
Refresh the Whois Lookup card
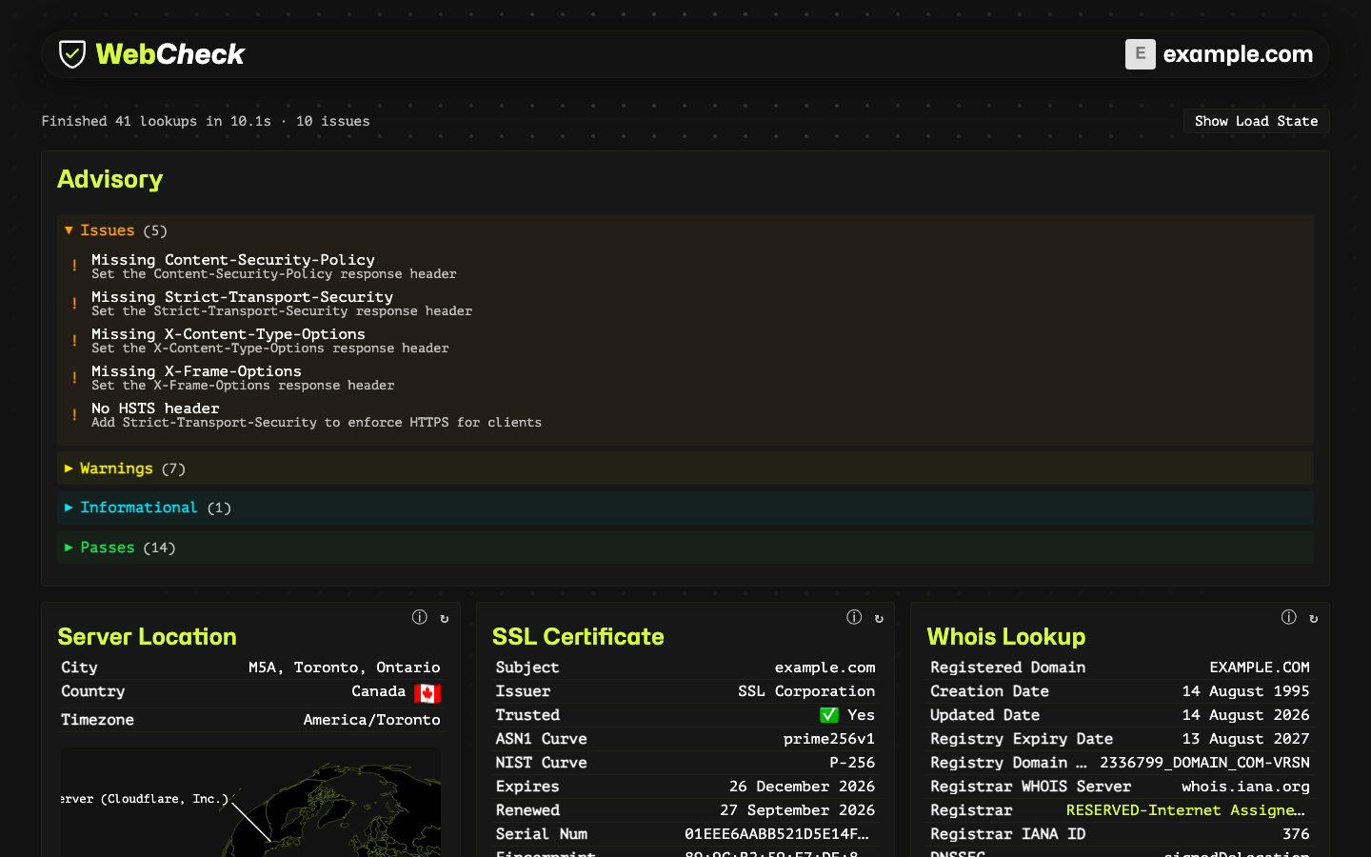click(1314, 618)
